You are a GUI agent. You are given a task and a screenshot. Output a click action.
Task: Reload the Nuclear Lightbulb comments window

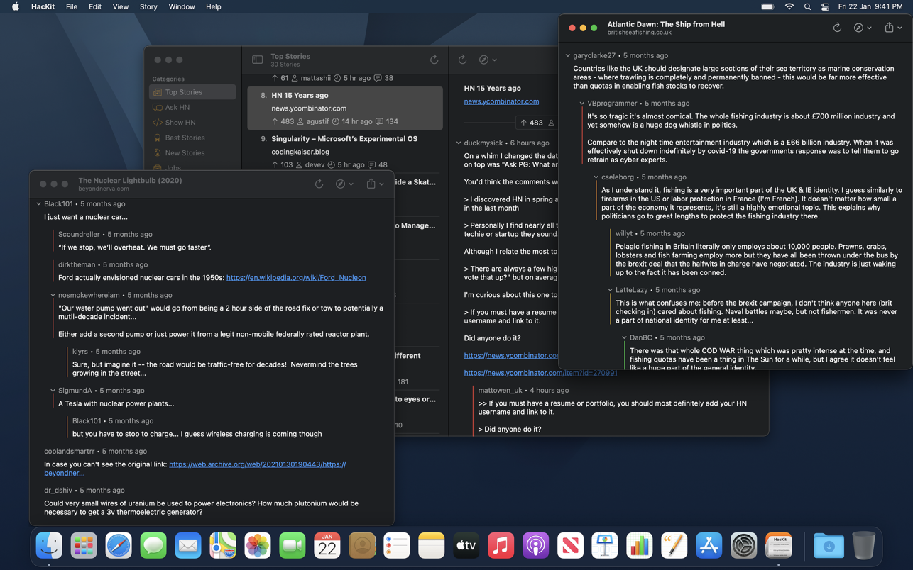319,184
